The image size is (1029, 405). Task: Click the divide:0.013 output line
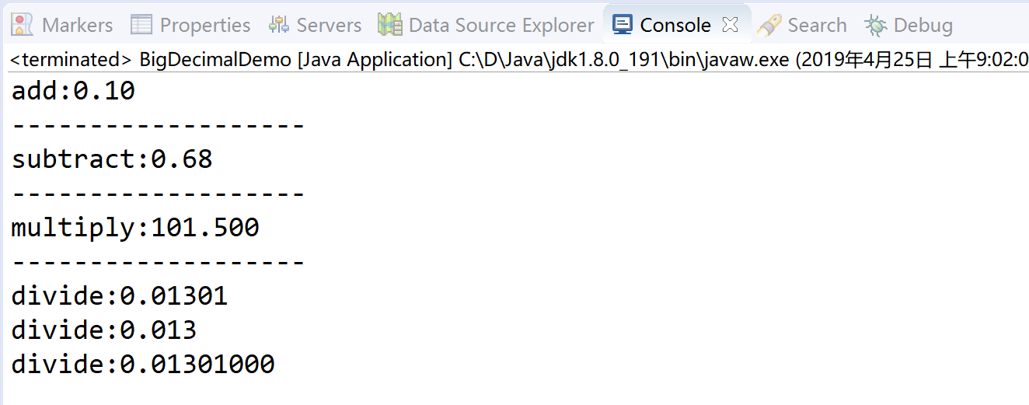coord(104,330)
